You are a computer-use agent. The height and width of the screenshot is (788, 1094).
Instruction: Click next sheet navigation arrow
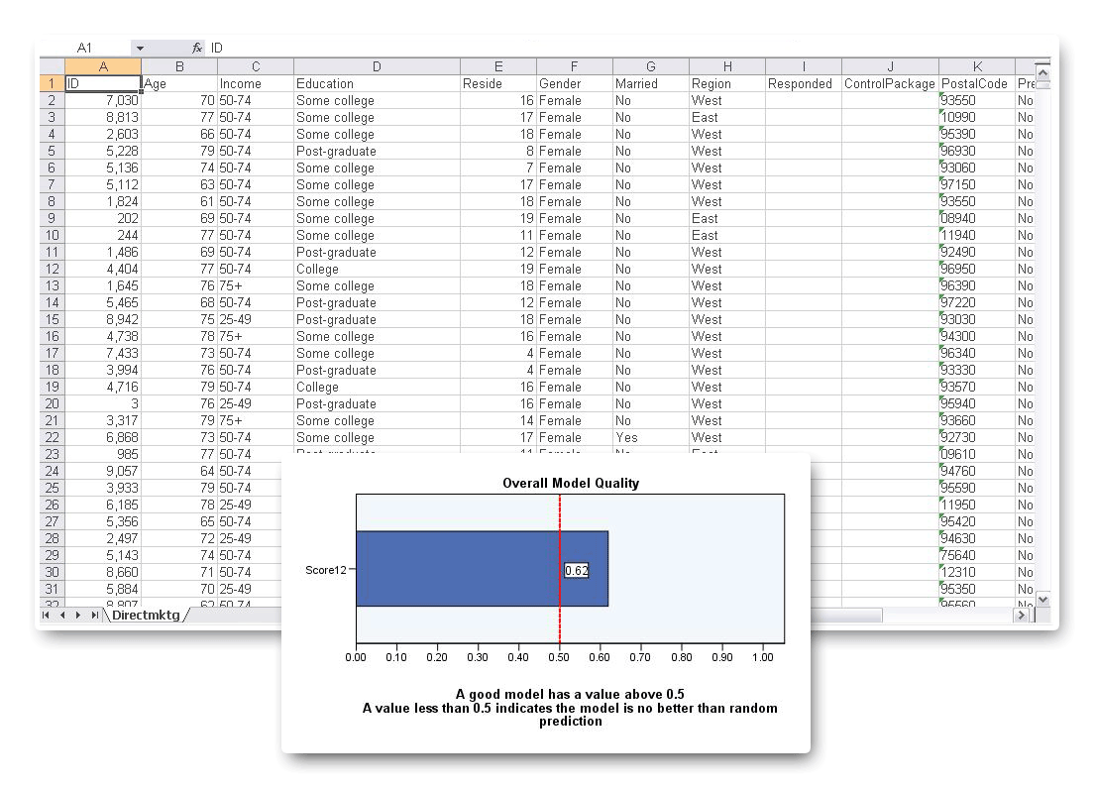coord(77,615)
